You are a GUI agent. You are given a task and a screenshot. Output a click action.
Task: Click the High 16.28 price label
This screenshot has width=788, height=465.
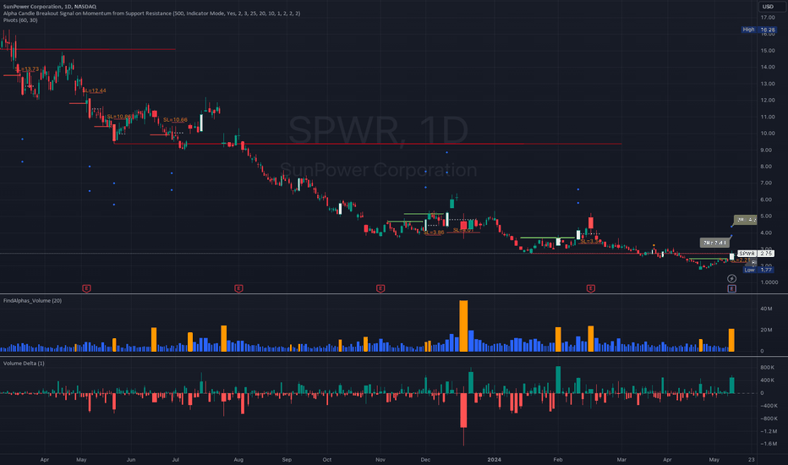pos(758,30)
